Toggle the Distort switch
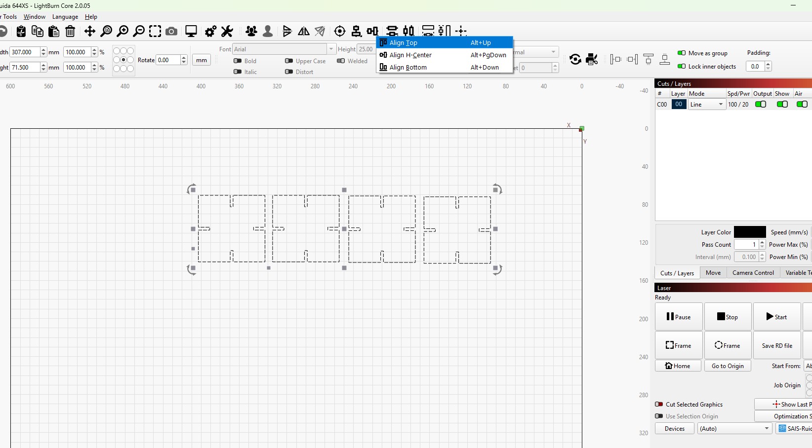 tap(289, 72)
